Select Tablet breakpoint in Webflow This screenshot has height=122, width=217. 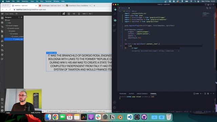69,14
